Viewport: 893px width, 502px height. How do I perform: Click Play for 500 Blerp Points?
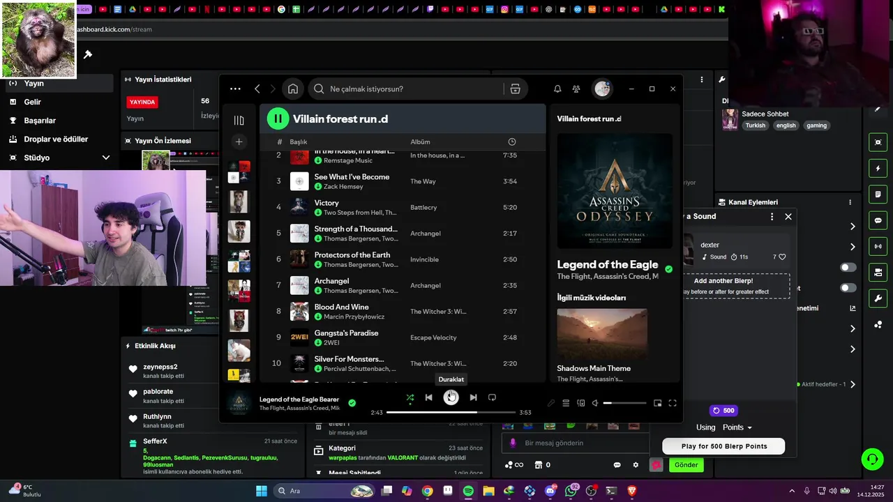point(723,446)
